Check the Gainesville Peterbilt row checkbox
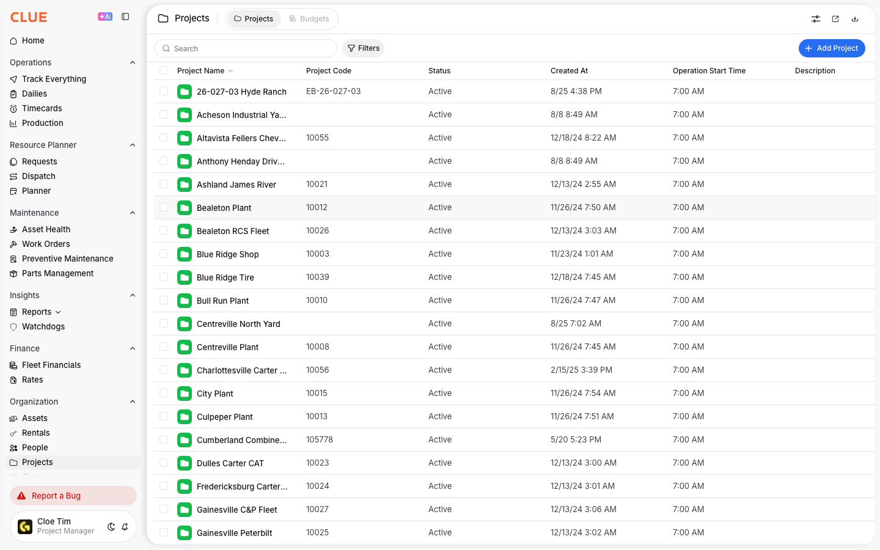 [x=164, y=532]
